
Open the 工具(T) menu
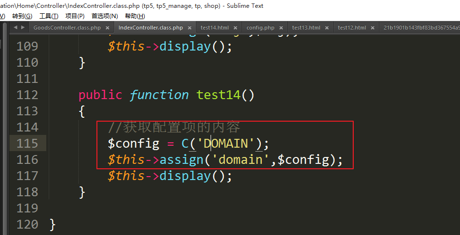[49, 16]
